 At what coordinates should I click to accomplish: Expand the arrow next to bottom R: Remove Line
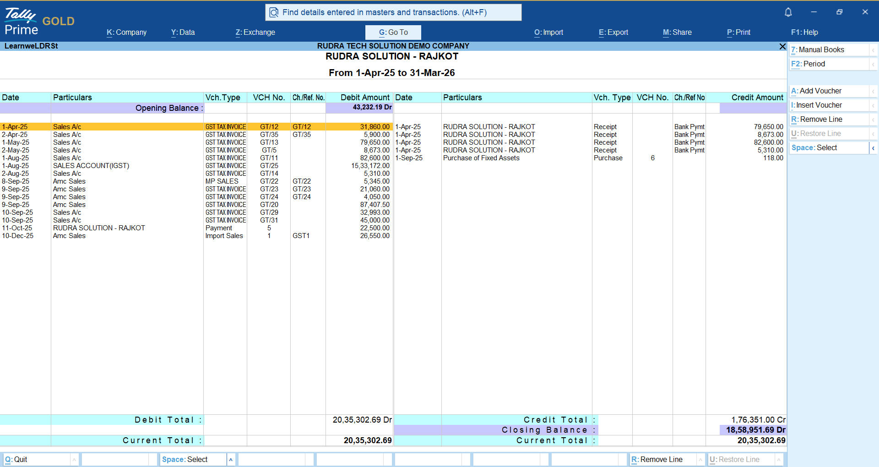700,460
